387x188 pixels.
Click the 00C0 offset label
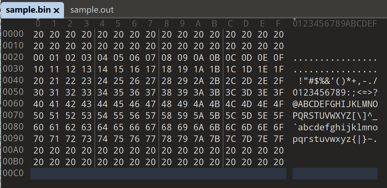tap(13, 173)
